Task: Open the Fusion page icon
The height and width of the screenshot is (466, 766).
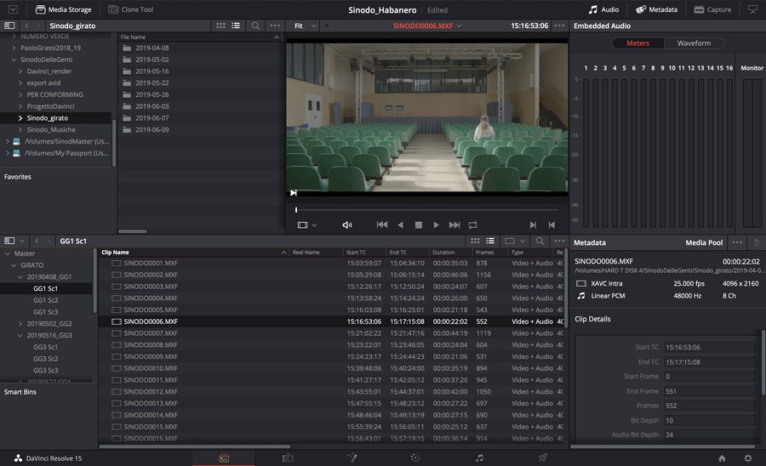Action: (351, 457)
